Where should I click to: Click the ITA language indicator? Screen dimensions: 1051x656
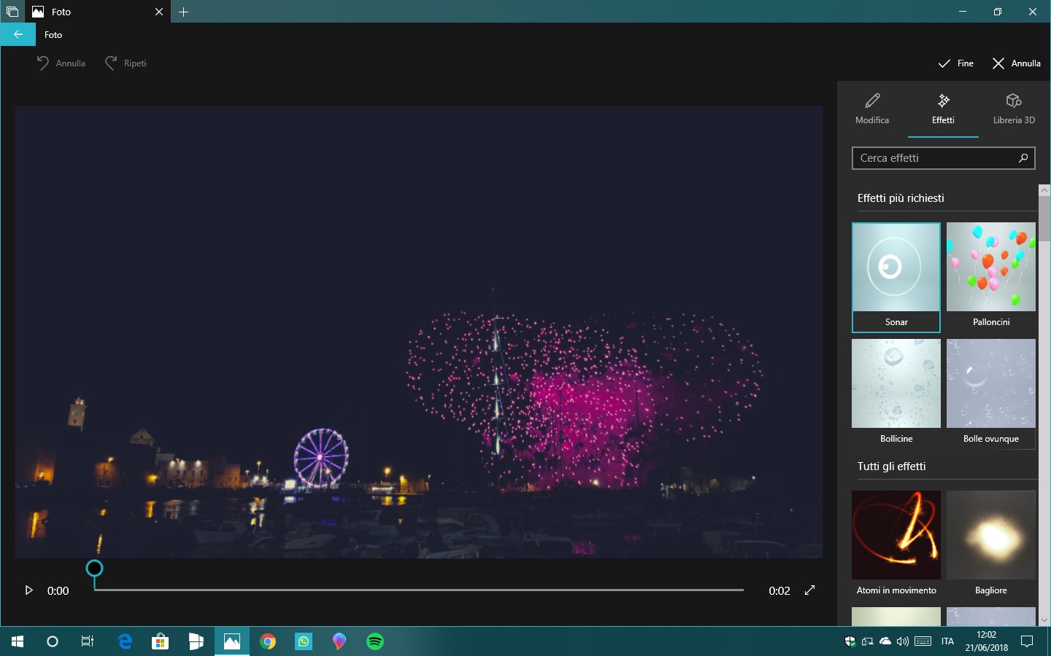click(947, 641)
